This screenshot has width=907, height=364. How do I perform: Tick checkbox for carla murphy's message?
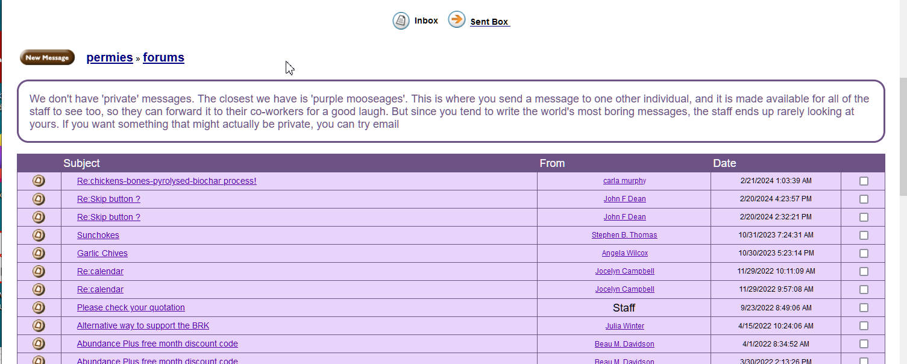[x=864, y=181]
